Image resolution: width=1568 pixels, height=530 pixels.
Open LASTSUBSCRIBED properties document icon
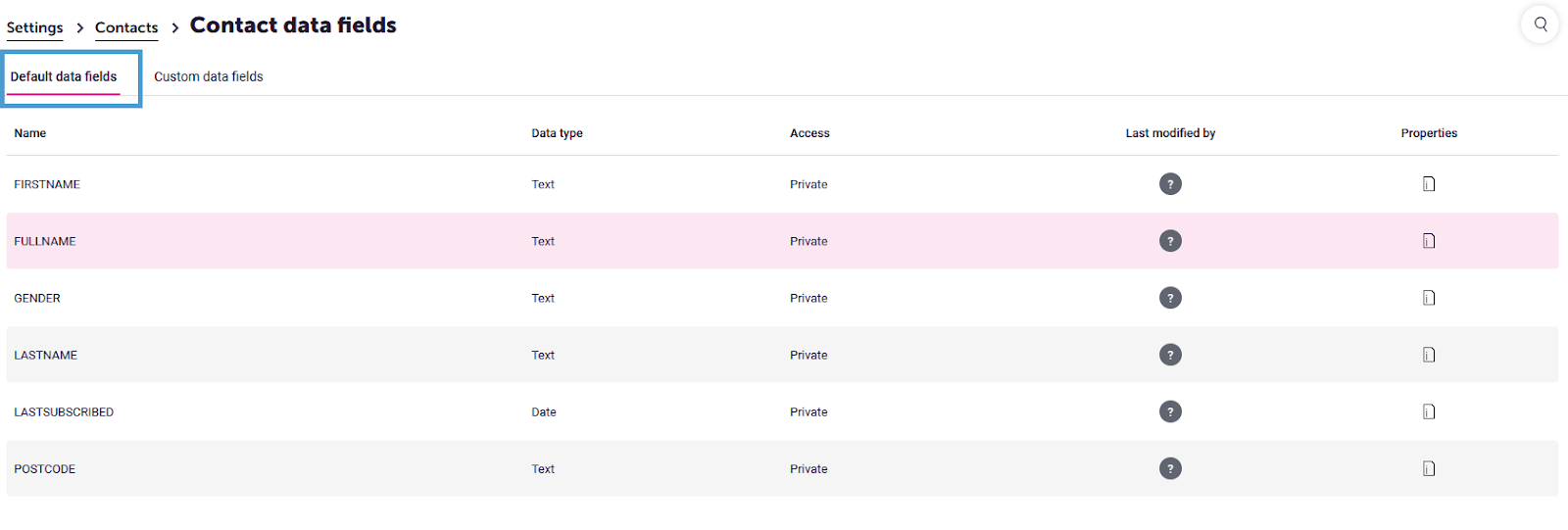[x=1429, y=411]
